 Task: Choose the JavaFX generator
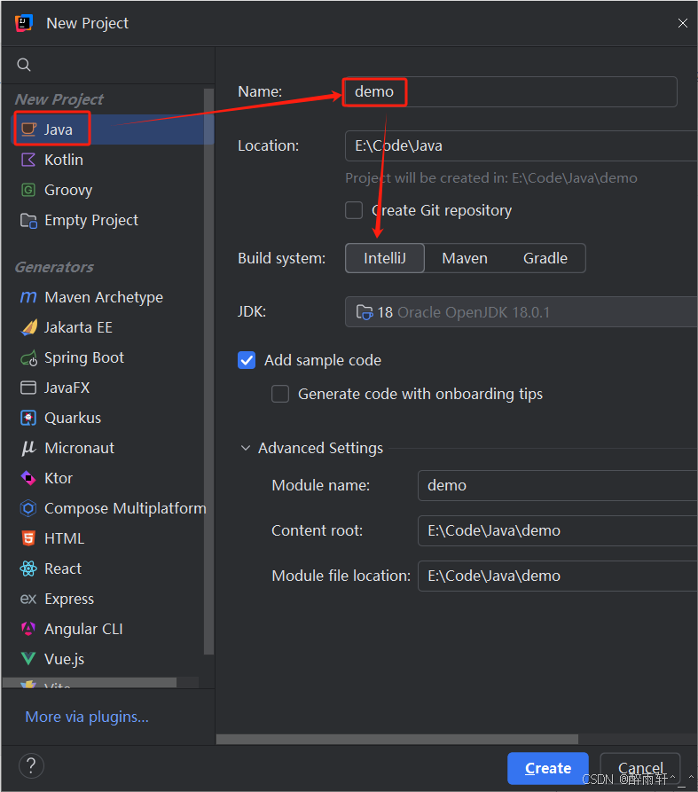click(67, 388)
